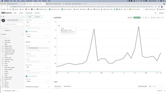Select the customer_name column
Image resolution: width=166 pixels, height=93 pixels.
click(x=9, y=60)
